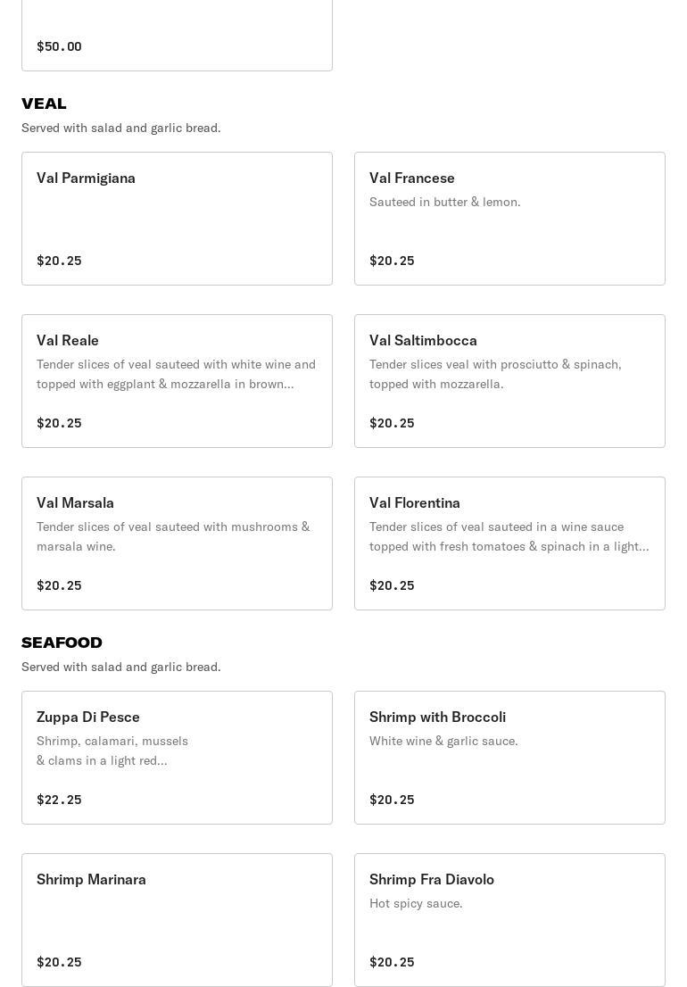The width and height of the screenshot is (687, 987).
Task: Open the Shrimp with Broccoli item
Action: coord(509,758)
